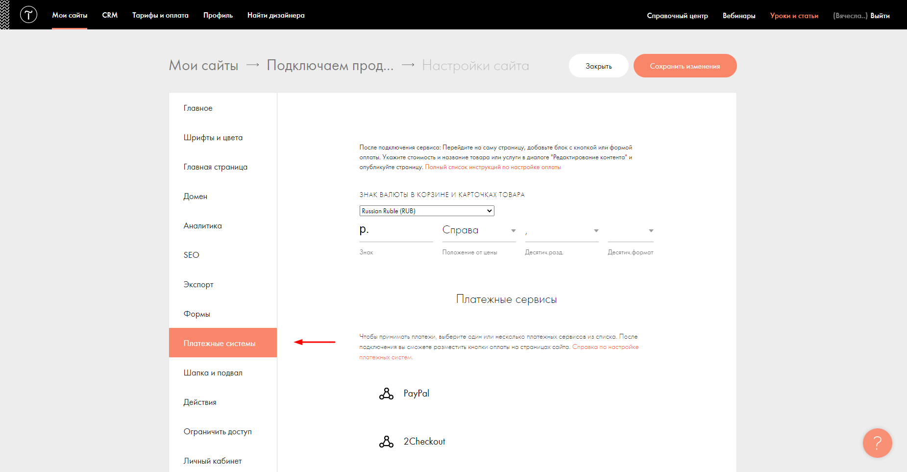
Task: Click the PayPal service name
Action: [x=417, y=393]
